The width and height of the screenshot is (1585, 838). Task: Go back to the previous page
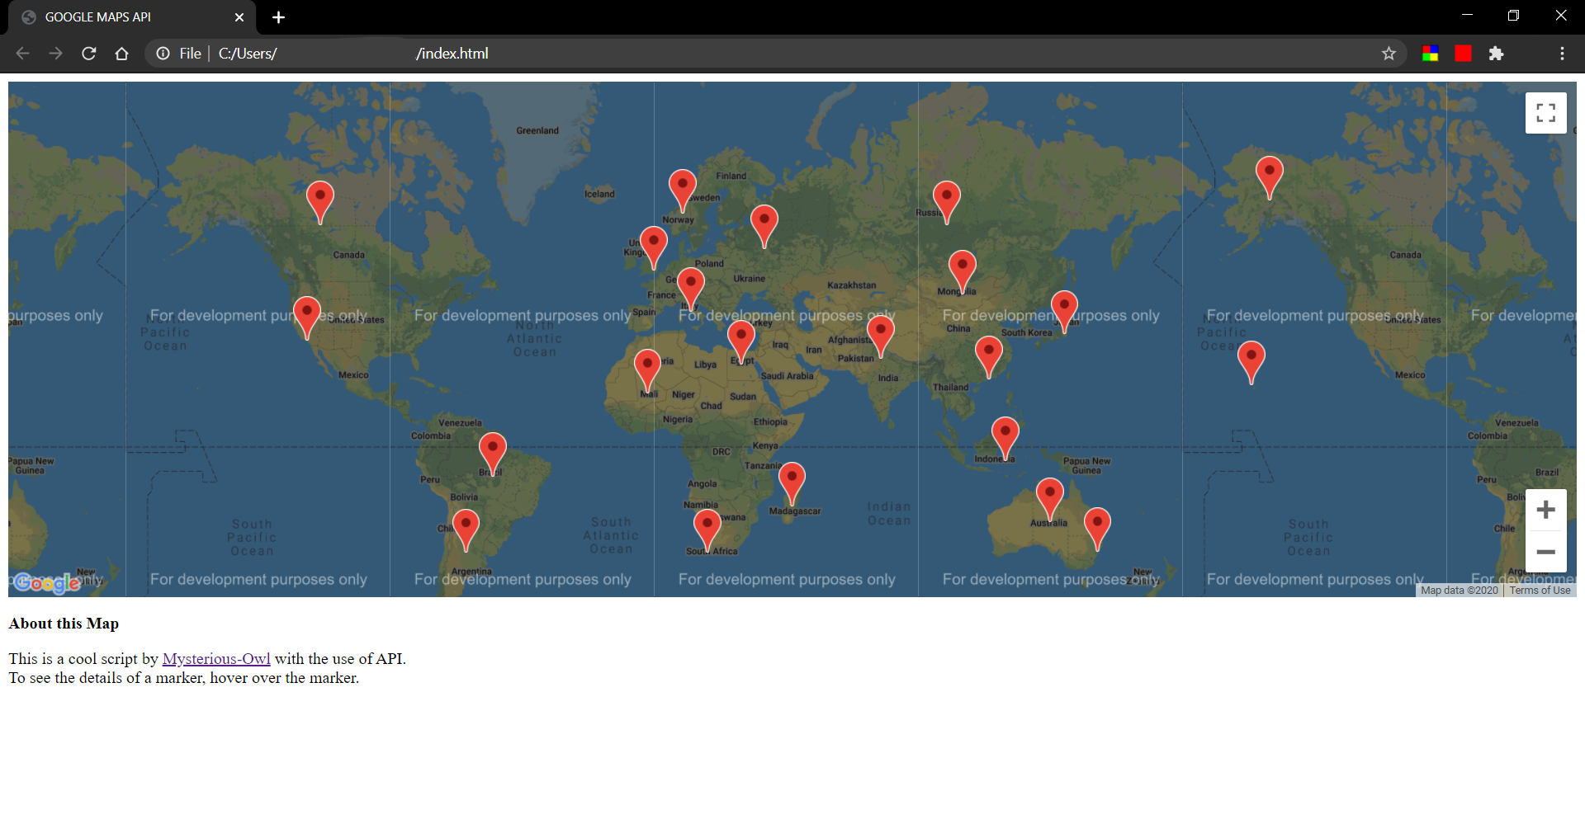pos(22,54)
